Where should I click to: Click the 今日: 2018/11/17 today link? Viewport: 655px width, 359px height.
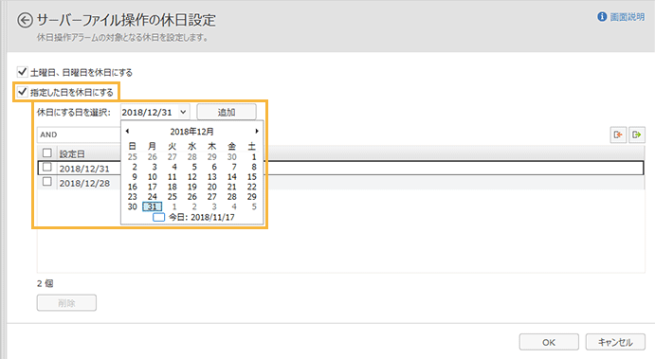(x=202, y=217)
